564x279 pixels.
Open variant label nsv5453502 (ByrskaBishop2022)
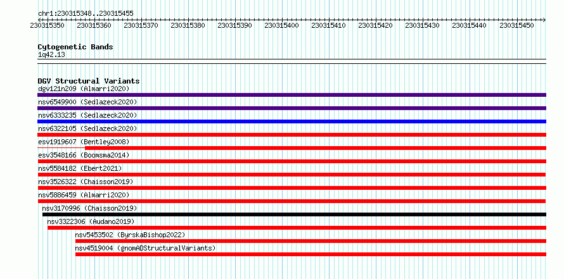tap(130, 235)
